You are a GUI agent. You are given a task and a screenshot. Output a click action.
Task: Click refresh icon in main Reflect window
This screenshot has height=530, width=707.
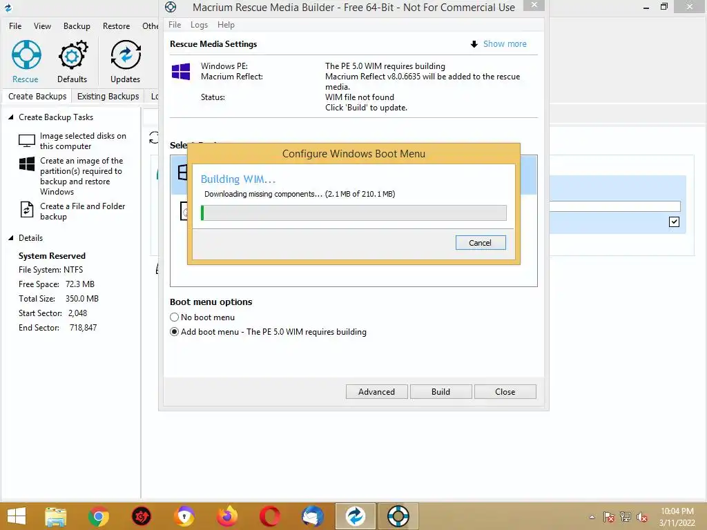pos(154,137)
